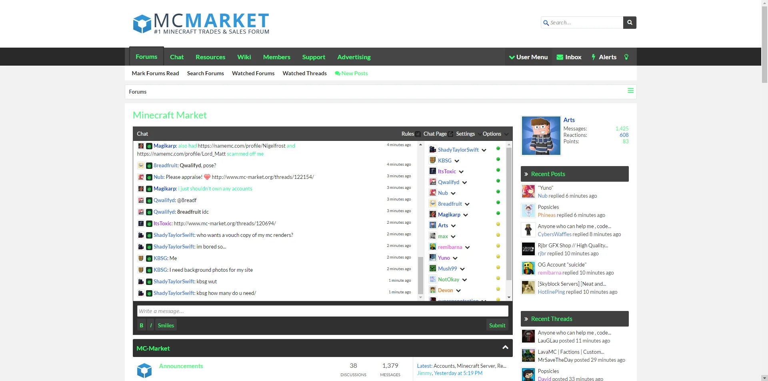This screenshot has width=768, height=381.
Task: Open the Announcements forum link
Action: (181, 366)
